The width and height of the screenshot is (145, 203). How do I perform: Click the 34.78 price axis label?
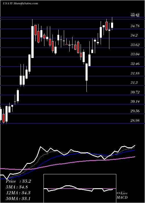tap(135, 26)
